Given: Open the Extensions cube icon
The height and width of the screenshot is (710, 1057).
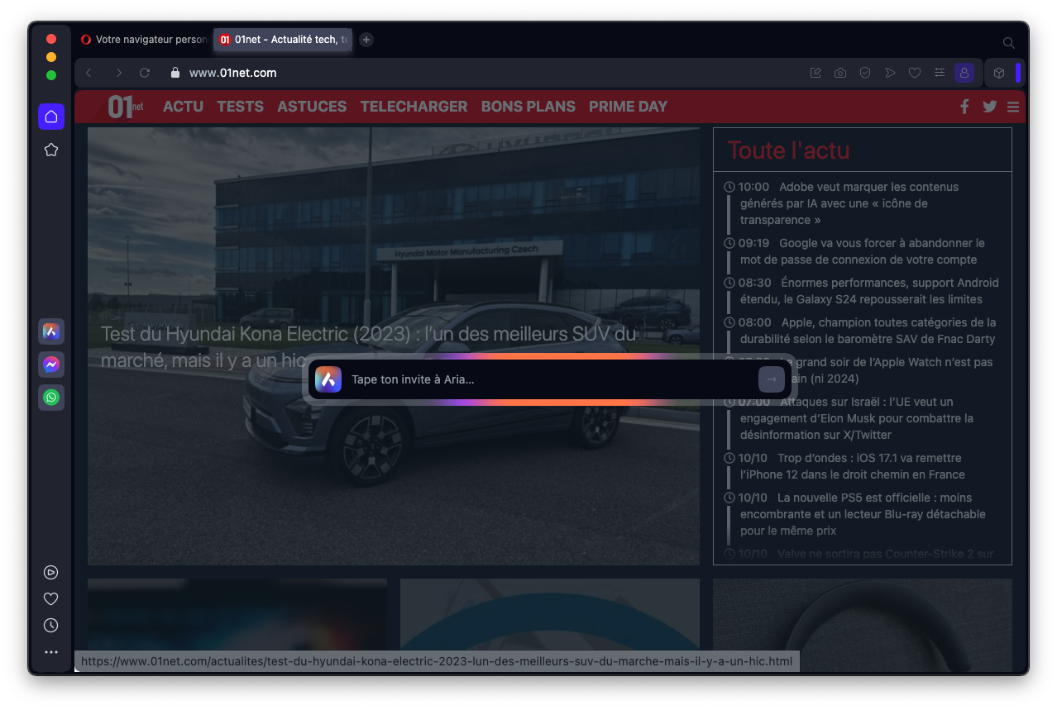Looking at the screenshot, I should tap(999, 73).
